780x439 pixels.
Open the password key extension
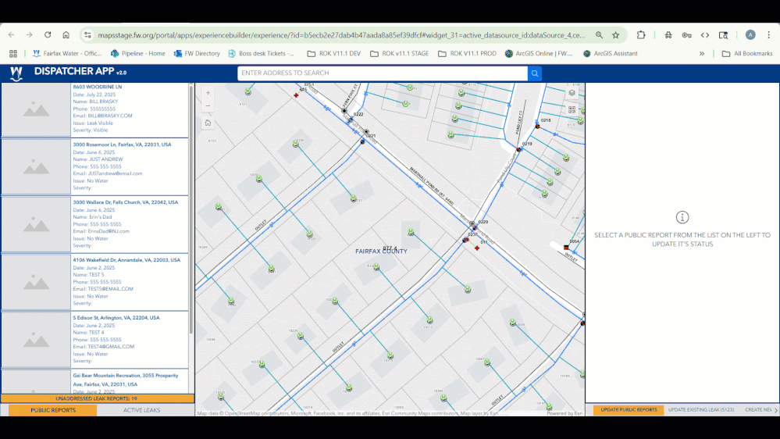coord(686,35)
